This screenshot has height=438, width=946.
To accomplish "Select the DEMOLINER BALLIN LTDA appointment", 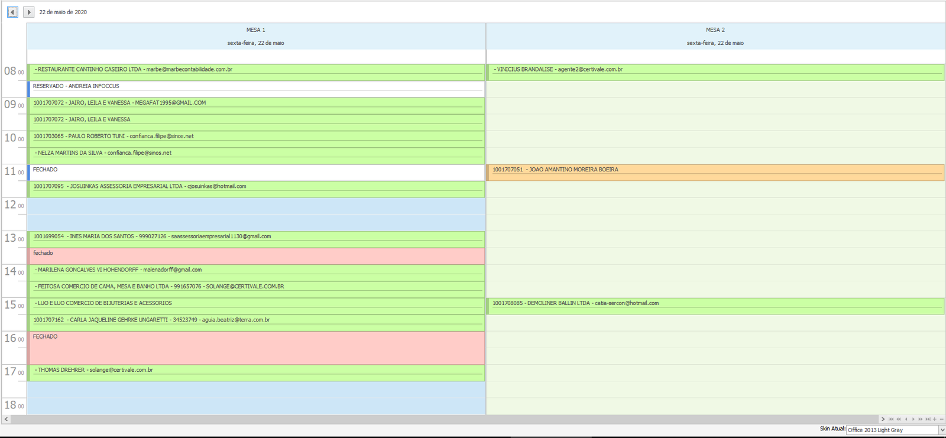I will [715, 306].
